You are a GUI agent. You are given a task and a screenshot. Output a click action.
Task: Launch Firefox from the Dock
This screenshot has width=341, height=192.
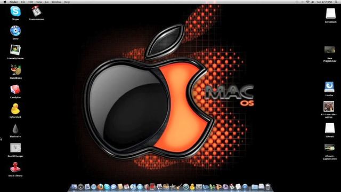tap(100, 187)
